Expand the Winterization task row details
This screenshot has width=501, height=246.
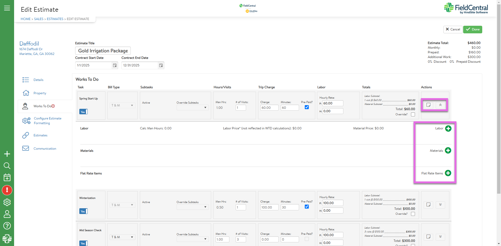click(x=440, y=205)
